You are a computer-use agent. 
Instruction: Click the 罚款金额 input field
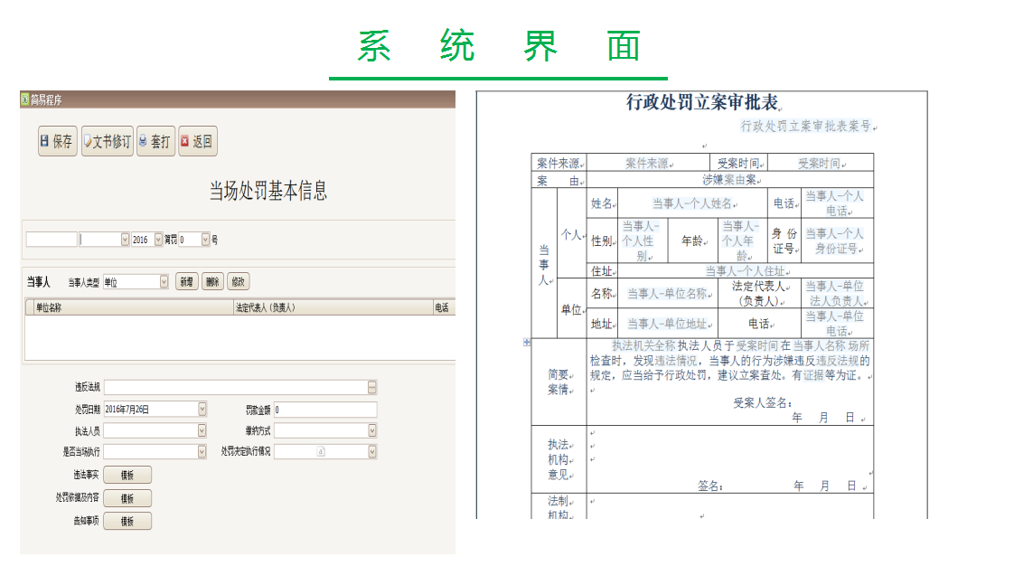tap(325, 410)
